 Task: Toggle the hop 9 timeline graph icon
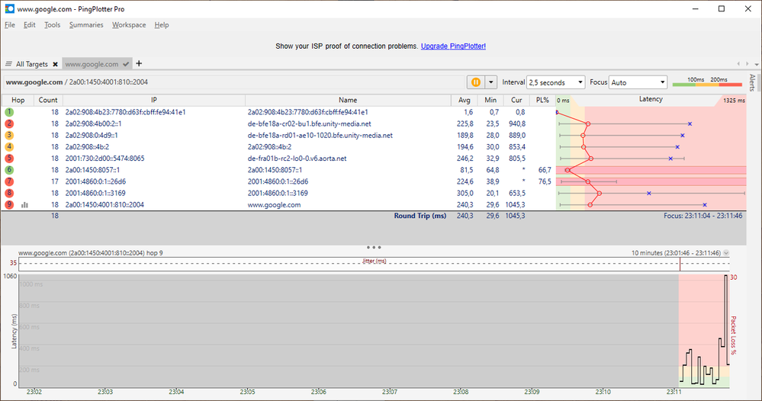pos(24,205)
